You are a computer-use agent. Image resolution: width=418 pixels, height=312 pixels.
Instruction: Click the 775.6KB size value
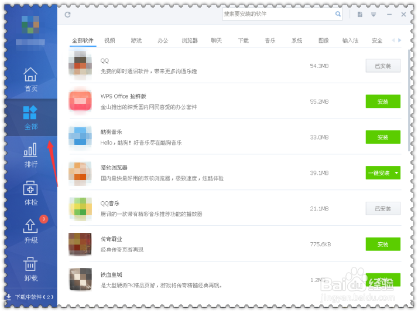click(x=320, y=245)
